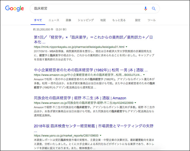Open the ショッピング tab
Image resolution: width=190 pixels, height=151 pixels.
point(86,20)
